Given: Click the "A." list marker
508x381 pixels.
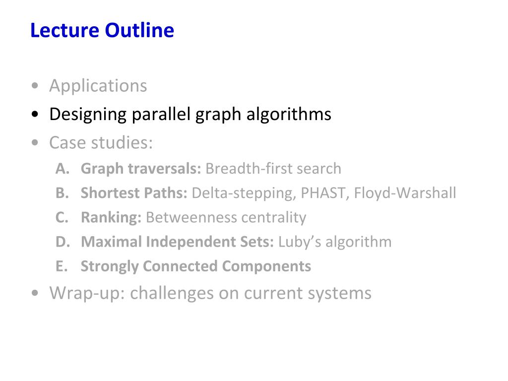Looking at the screenshot, I should click(x=62, y=169).
